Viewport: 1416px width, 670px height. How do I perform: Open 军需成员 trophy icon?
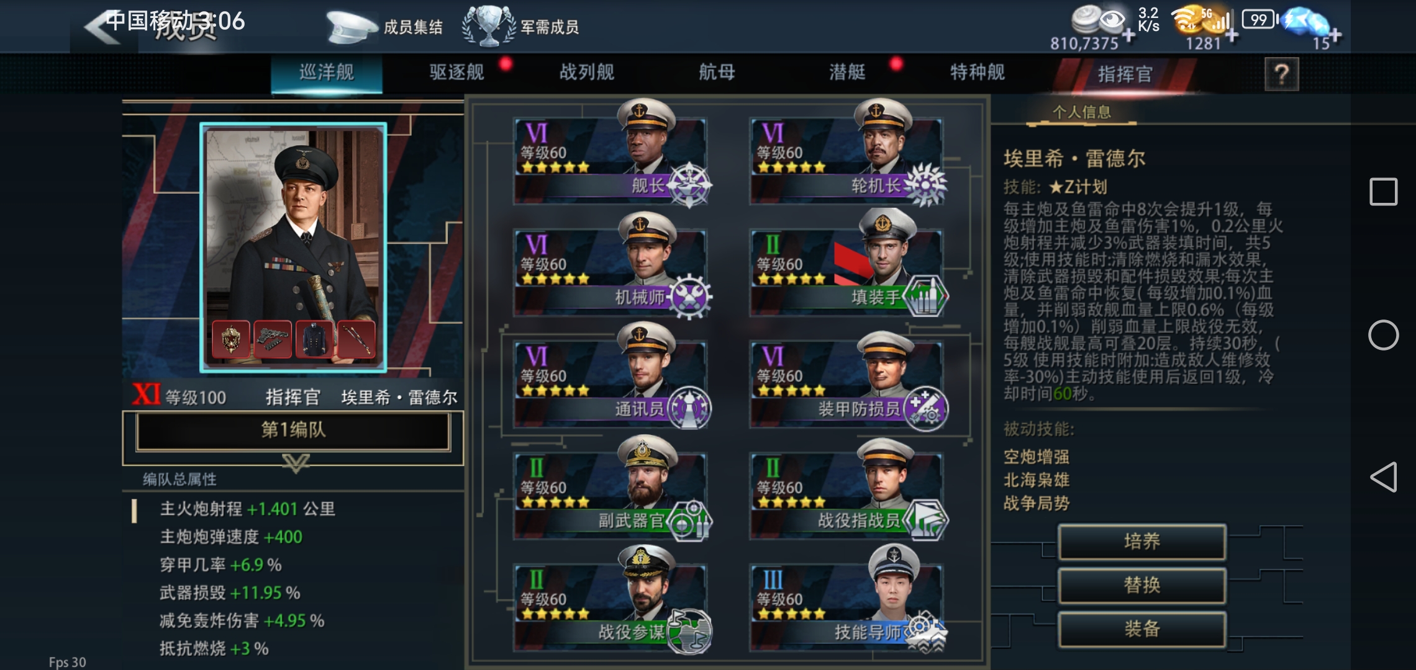coord(489,26)
